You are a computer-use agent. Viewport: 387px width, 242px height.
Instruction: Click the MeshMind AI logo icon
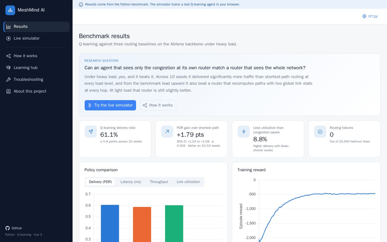[x=10, y=10]
